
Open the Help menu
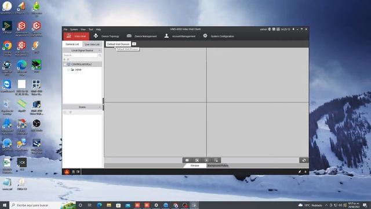click(99, 30)
